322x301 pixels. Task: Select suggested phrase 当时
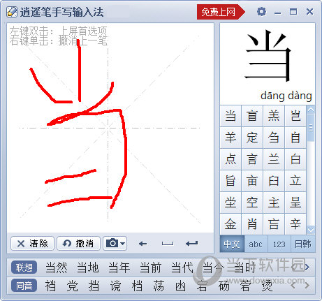245,267
